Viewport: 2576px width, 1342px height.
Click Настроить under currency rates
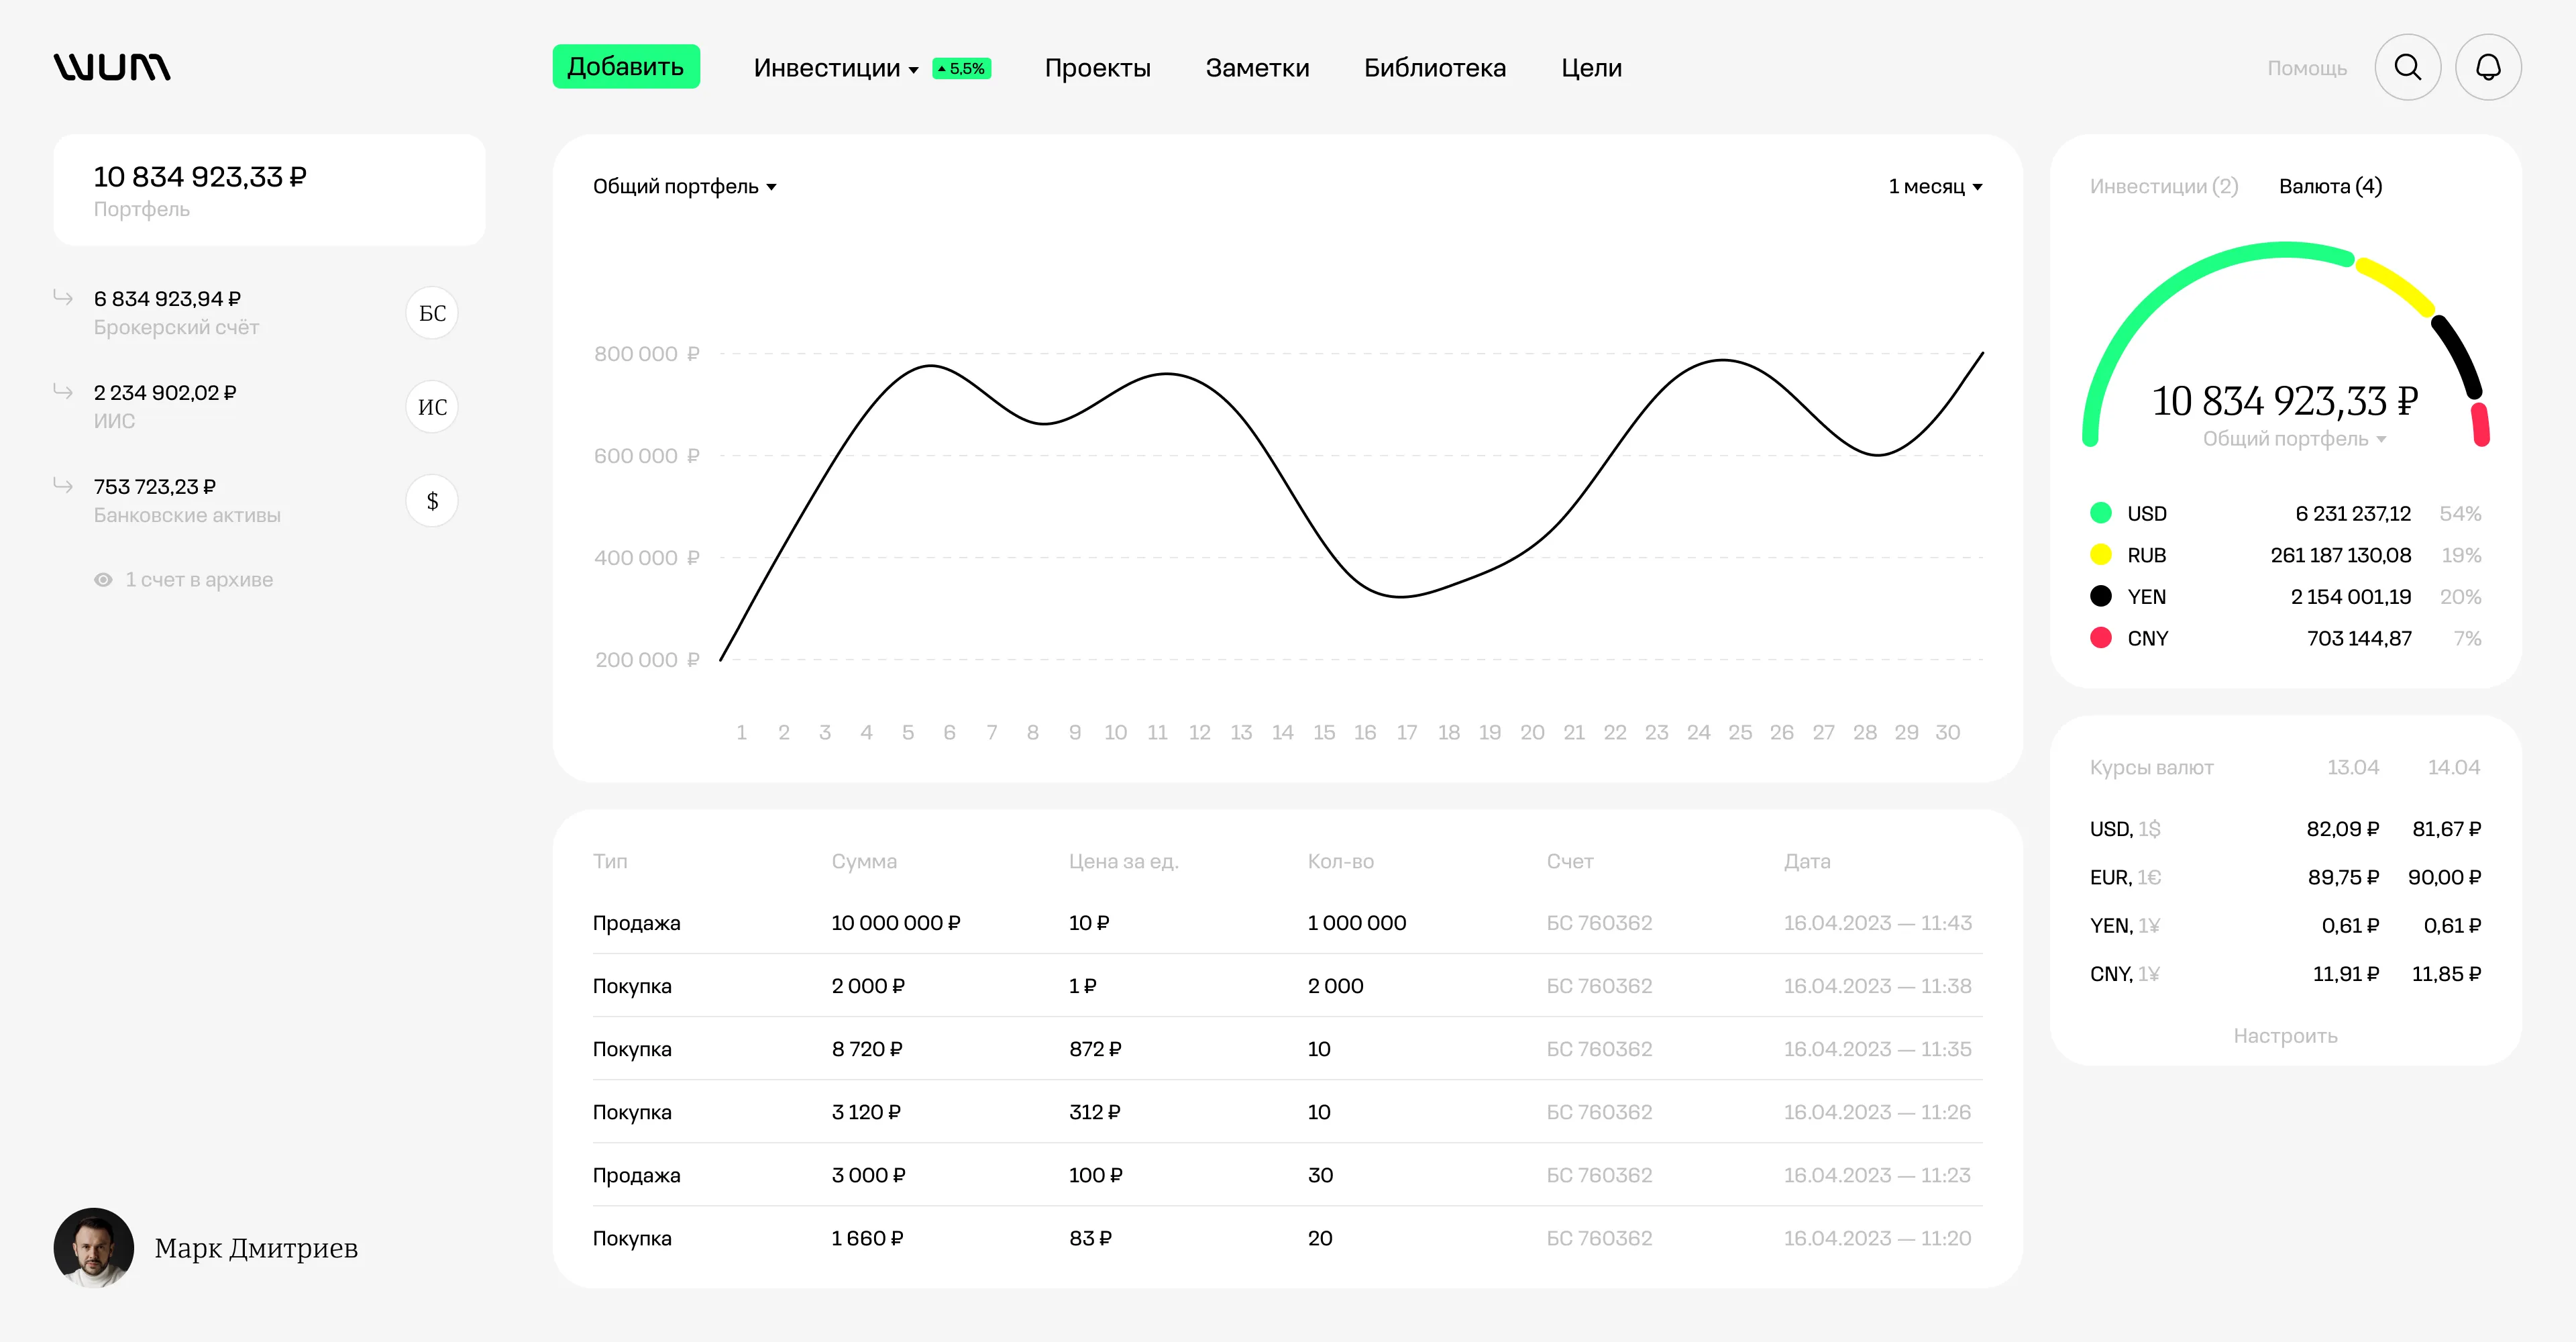click(x=2285, y=1036)
